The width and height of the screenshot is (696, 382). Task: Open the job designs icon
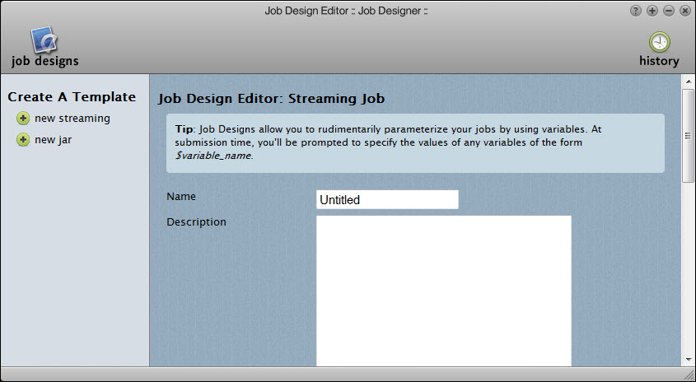(43, 40)
